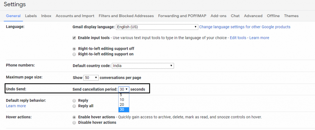315x130 pixels.
Task: Choose 10 seconds in cancellation list
Action: 124,100
